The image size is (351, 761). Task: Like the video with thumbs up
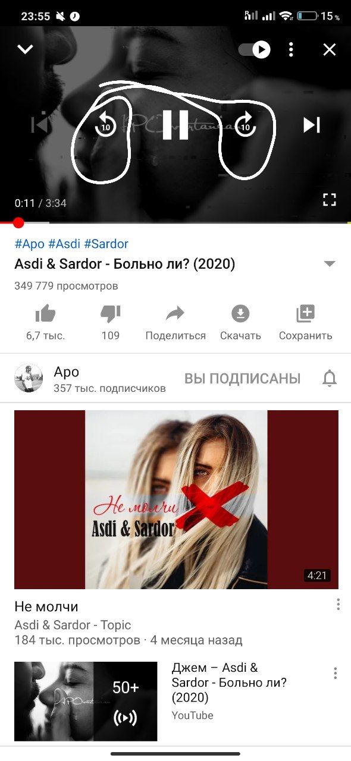click(x=45, y=313)
